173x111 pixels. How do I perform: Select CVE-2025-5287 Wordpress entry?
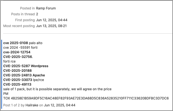point(26,66)
